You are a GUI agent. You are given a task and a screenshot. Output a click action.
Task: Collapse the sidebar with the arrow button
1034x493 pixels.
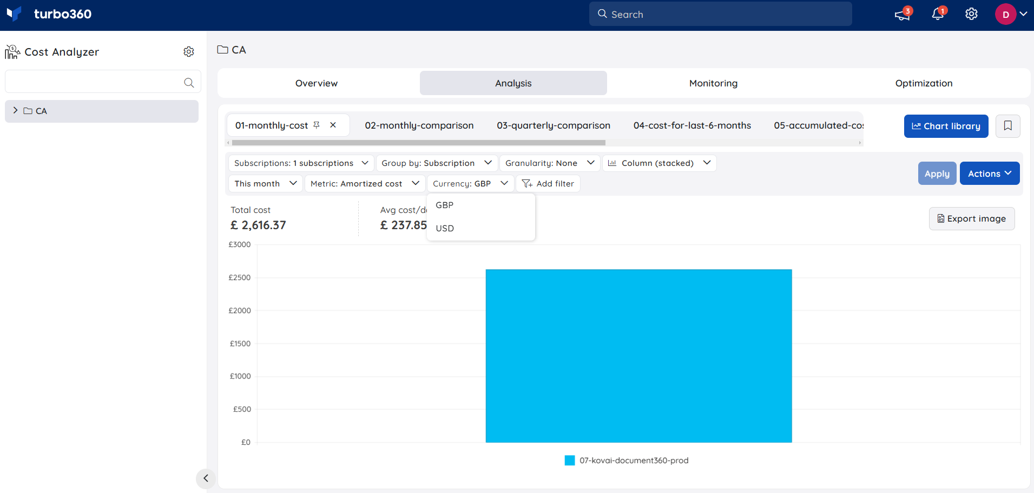coord(206,478)
